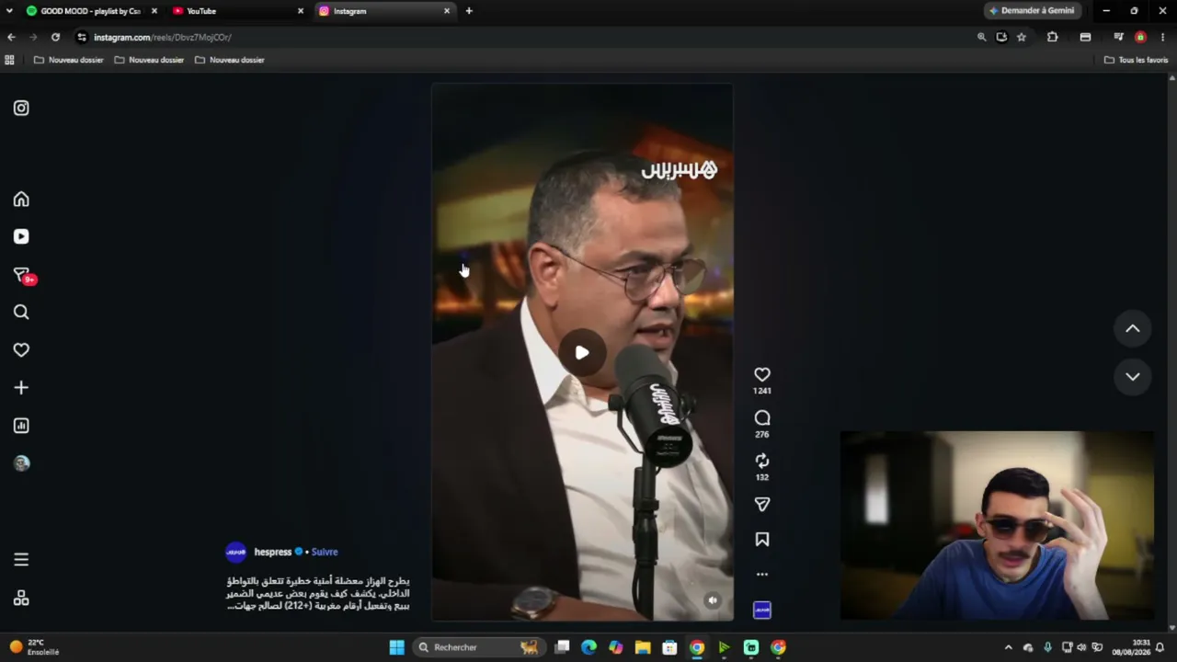
Task: Repost the reel using the repost icon
Action: [x=762, y=461]
